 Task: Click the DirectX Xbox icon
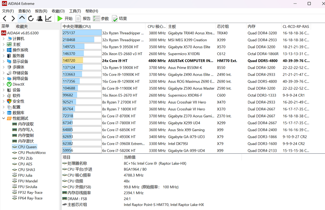pyautogui.click(x=9, y=84)
